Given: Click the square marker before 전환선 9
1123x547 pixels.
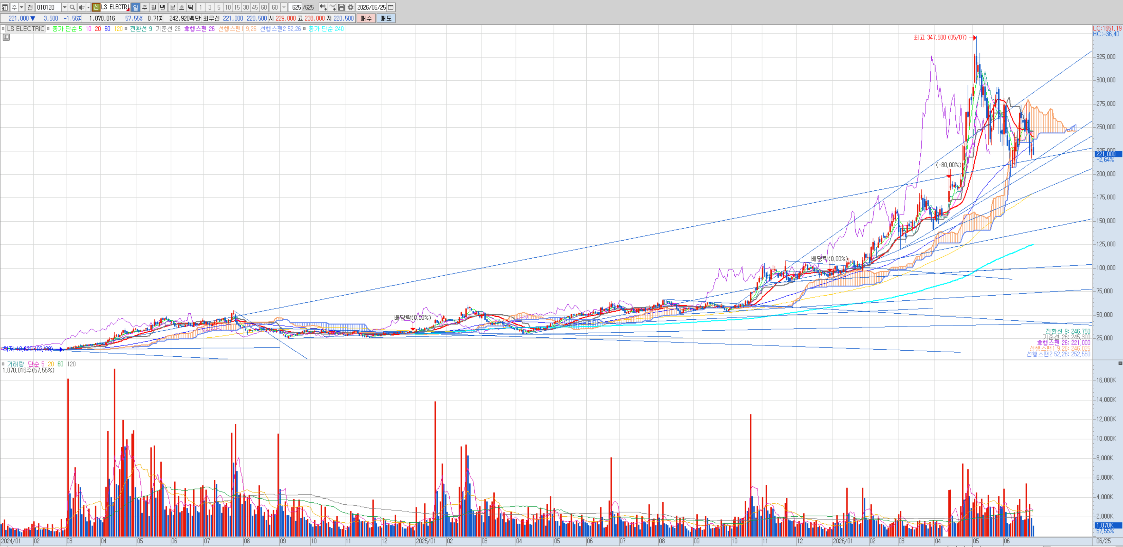Looking at the screenshot, I should [x=126, y=29].
